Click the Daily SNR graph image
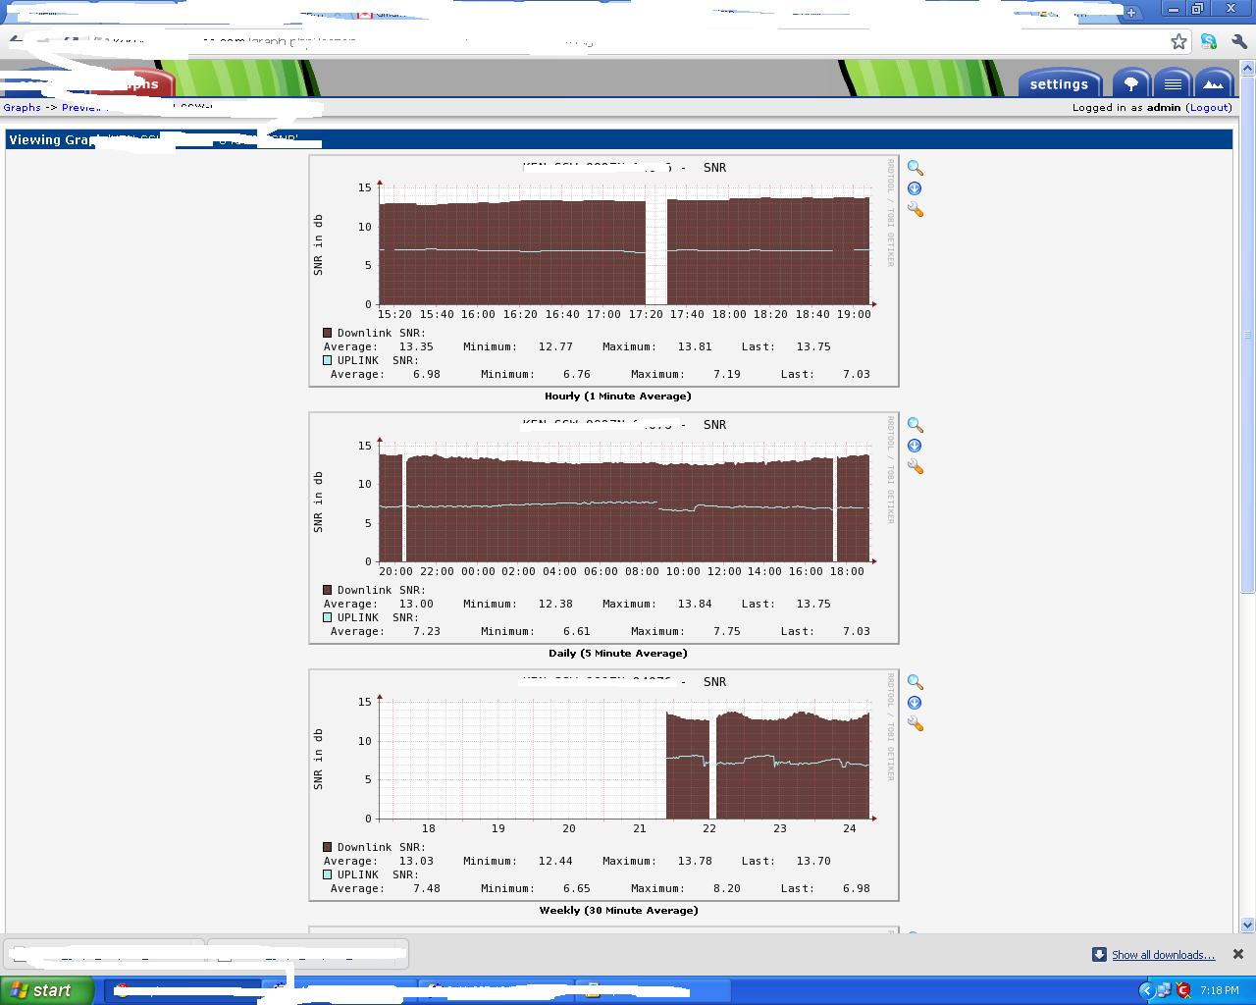This screenshot has height=1005, width=1256. [x=603, y=527]
